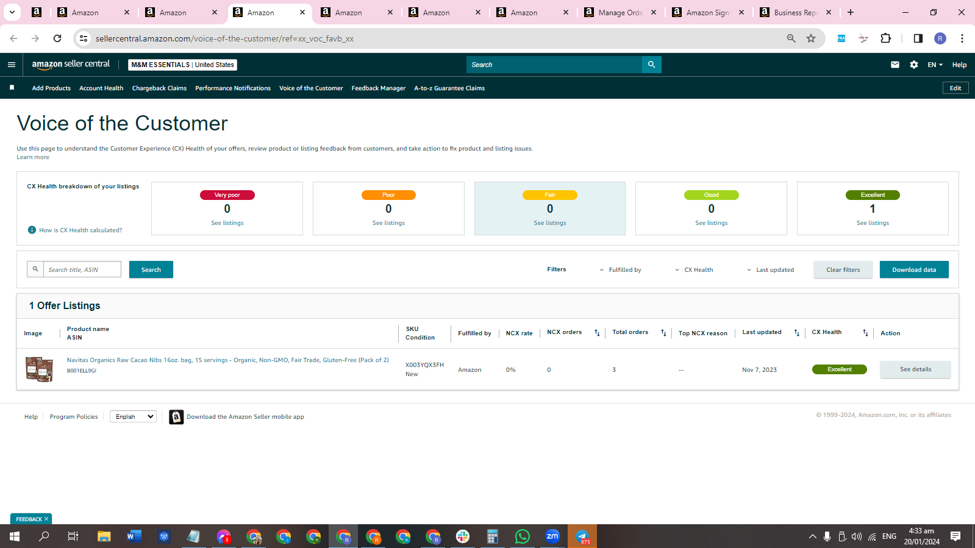Show hidden system tray icons
The width and height of the screenshot is (975, 548).
pos(812,536)
